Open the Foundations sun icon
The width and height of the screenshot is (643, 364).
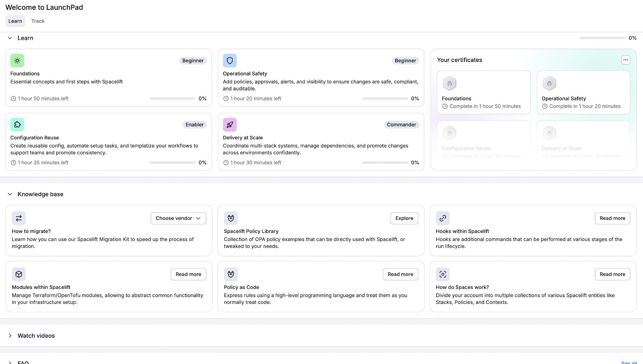(17, 60)
